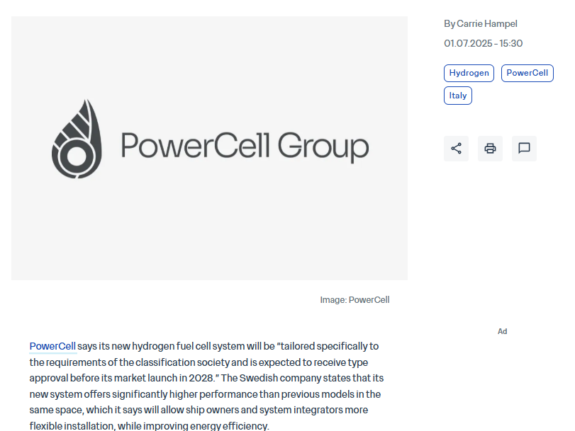Open the Italy tag
This screenshot has width=575, height=431.
(x=457, y=96)
